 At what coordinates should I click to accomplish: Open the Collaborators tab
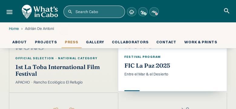(x=130, y=42)
